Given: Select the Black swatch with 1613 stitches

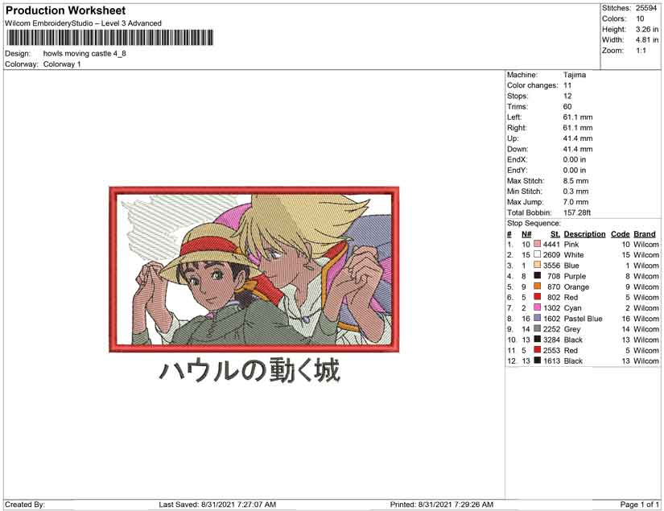Looking at the screenshot, I should (538, 361).
